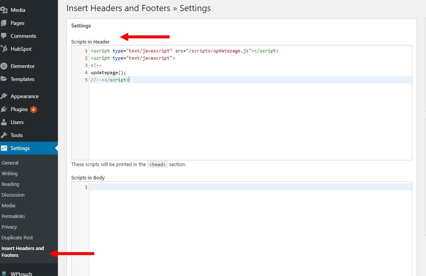Click the Tools wrench icon
Screen dimensions: 426x276
4,135
